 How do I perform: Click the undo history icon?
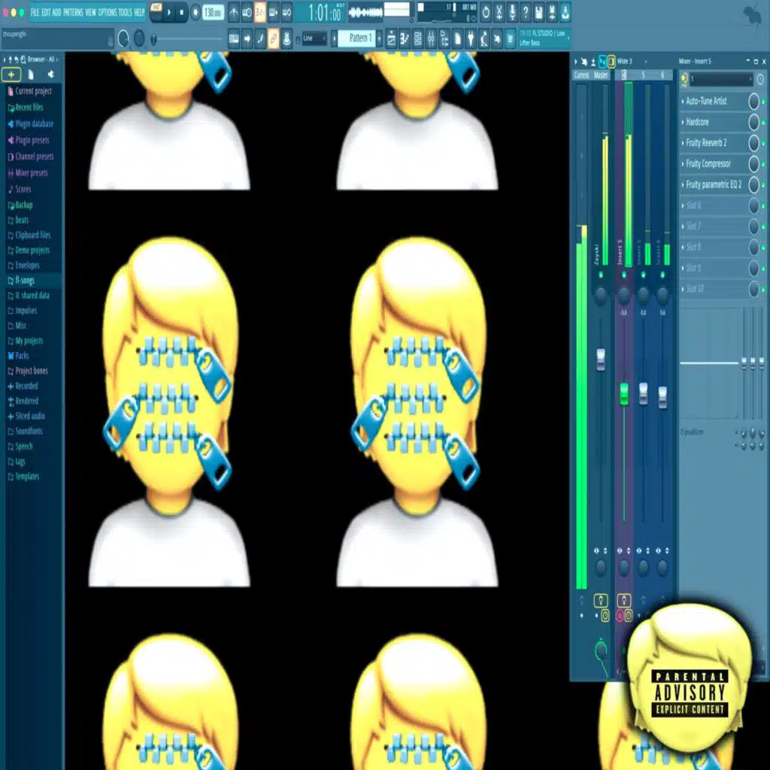coord(486,13)
